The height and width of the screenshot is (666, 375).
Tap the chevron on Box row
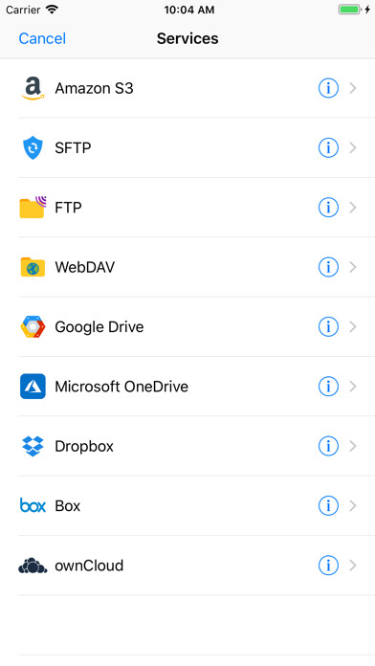[x=353, y=505]
